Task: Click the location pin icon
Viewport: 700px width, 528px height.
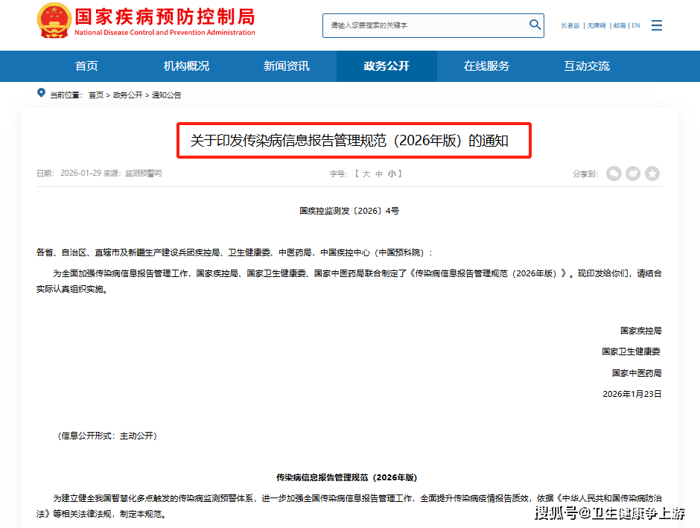Action: click(x=41, y=93)
